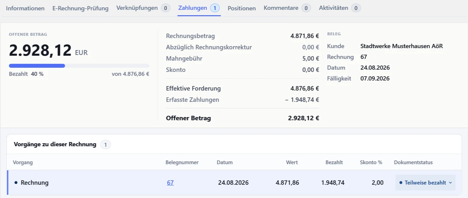Screen dimensions: 468x198
Task: Show the Aktivitäten tab
Action: 340,8
